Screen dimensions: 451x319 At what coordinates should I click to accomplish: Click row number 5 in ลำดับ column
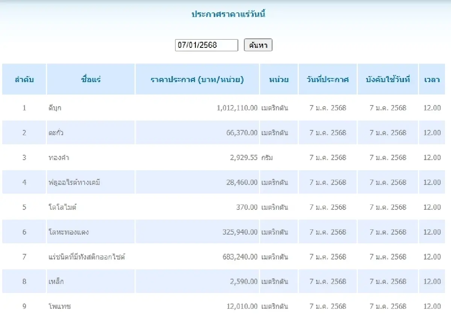click(24, 207)
